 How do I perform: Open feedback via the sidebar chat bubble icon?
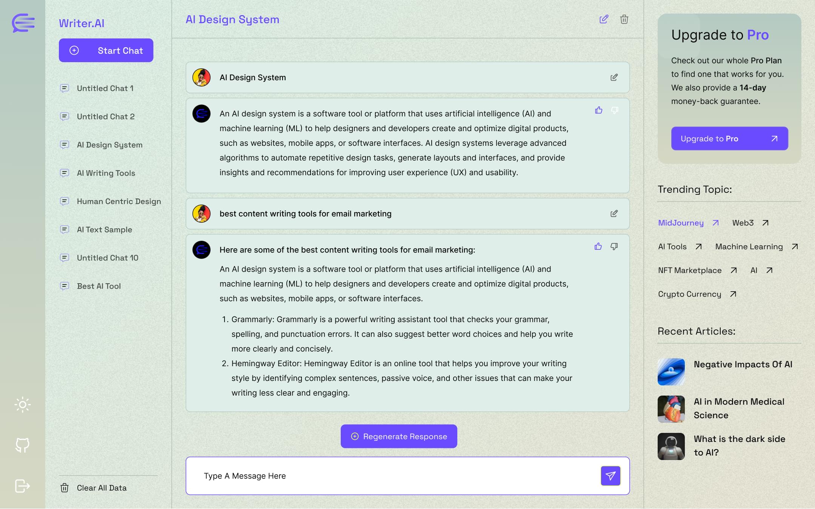click(x=22, y=445)
